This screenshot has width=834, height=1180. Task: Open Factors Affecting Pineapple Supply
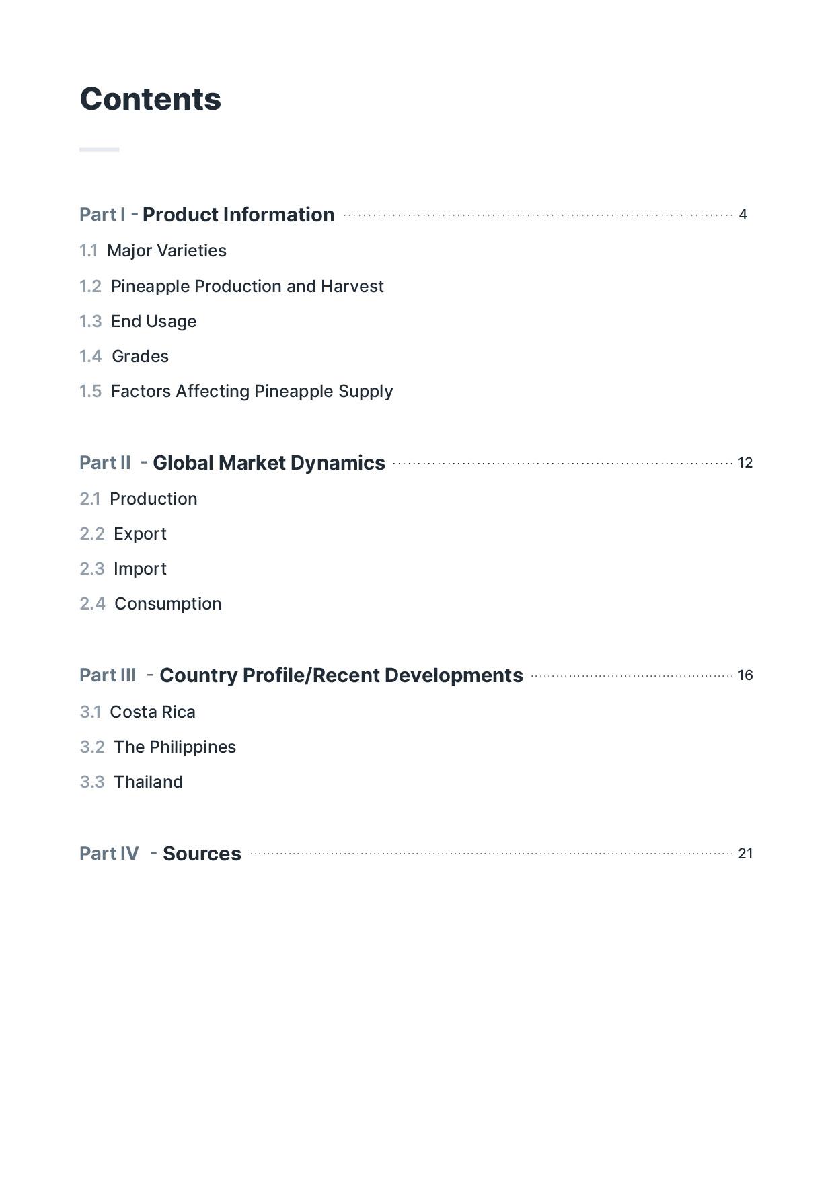pos(252,392)
